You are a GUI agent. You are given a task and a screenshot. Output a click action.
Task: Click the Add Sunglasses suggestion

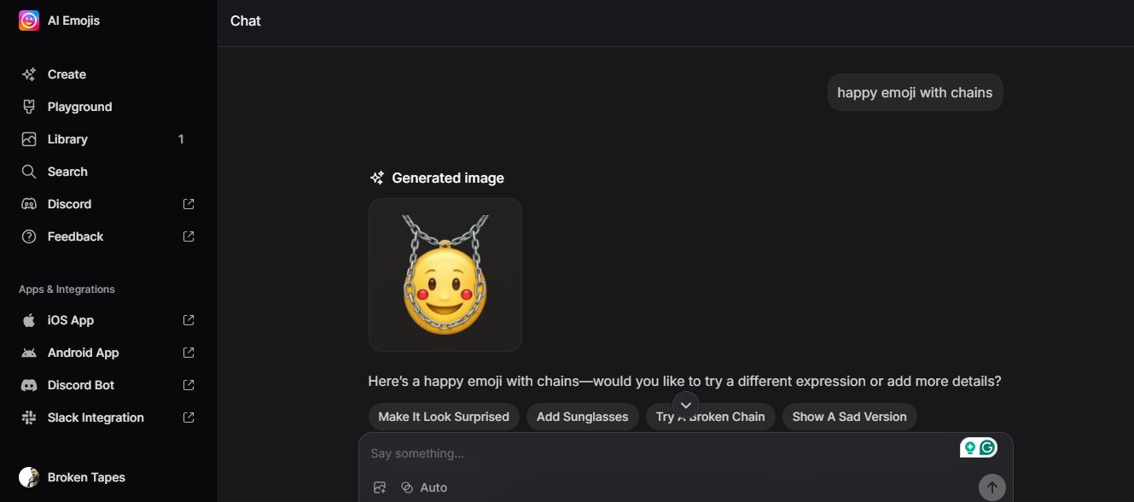click(582, 416)
